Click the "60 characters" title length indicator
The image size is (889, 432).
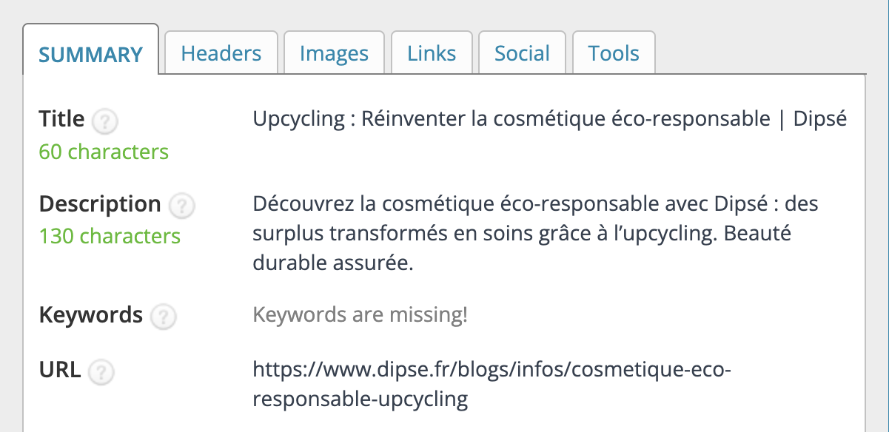point(104,152)
